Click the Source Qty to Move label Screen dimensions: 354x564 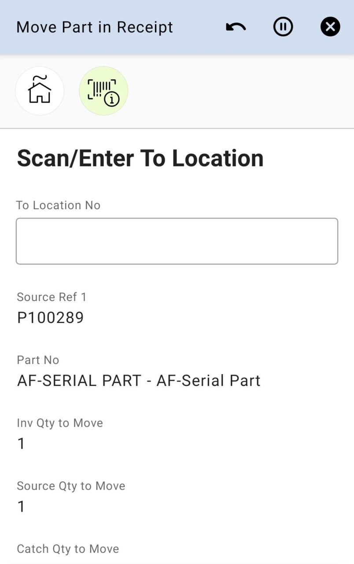[71, 486]
